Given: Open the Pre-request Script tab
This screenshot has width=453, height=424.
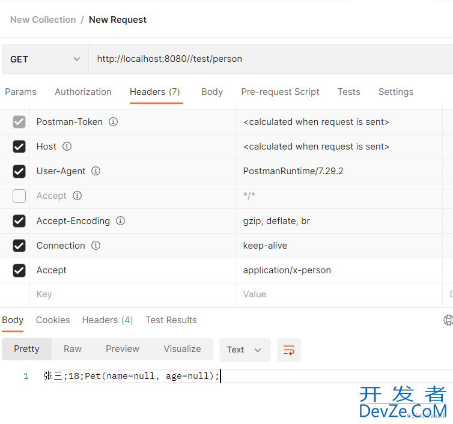Looking at the screenshot, I should (x=280, y=92).
